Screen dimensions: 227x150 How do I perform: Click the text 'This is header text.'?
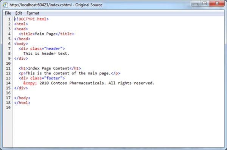46,54
